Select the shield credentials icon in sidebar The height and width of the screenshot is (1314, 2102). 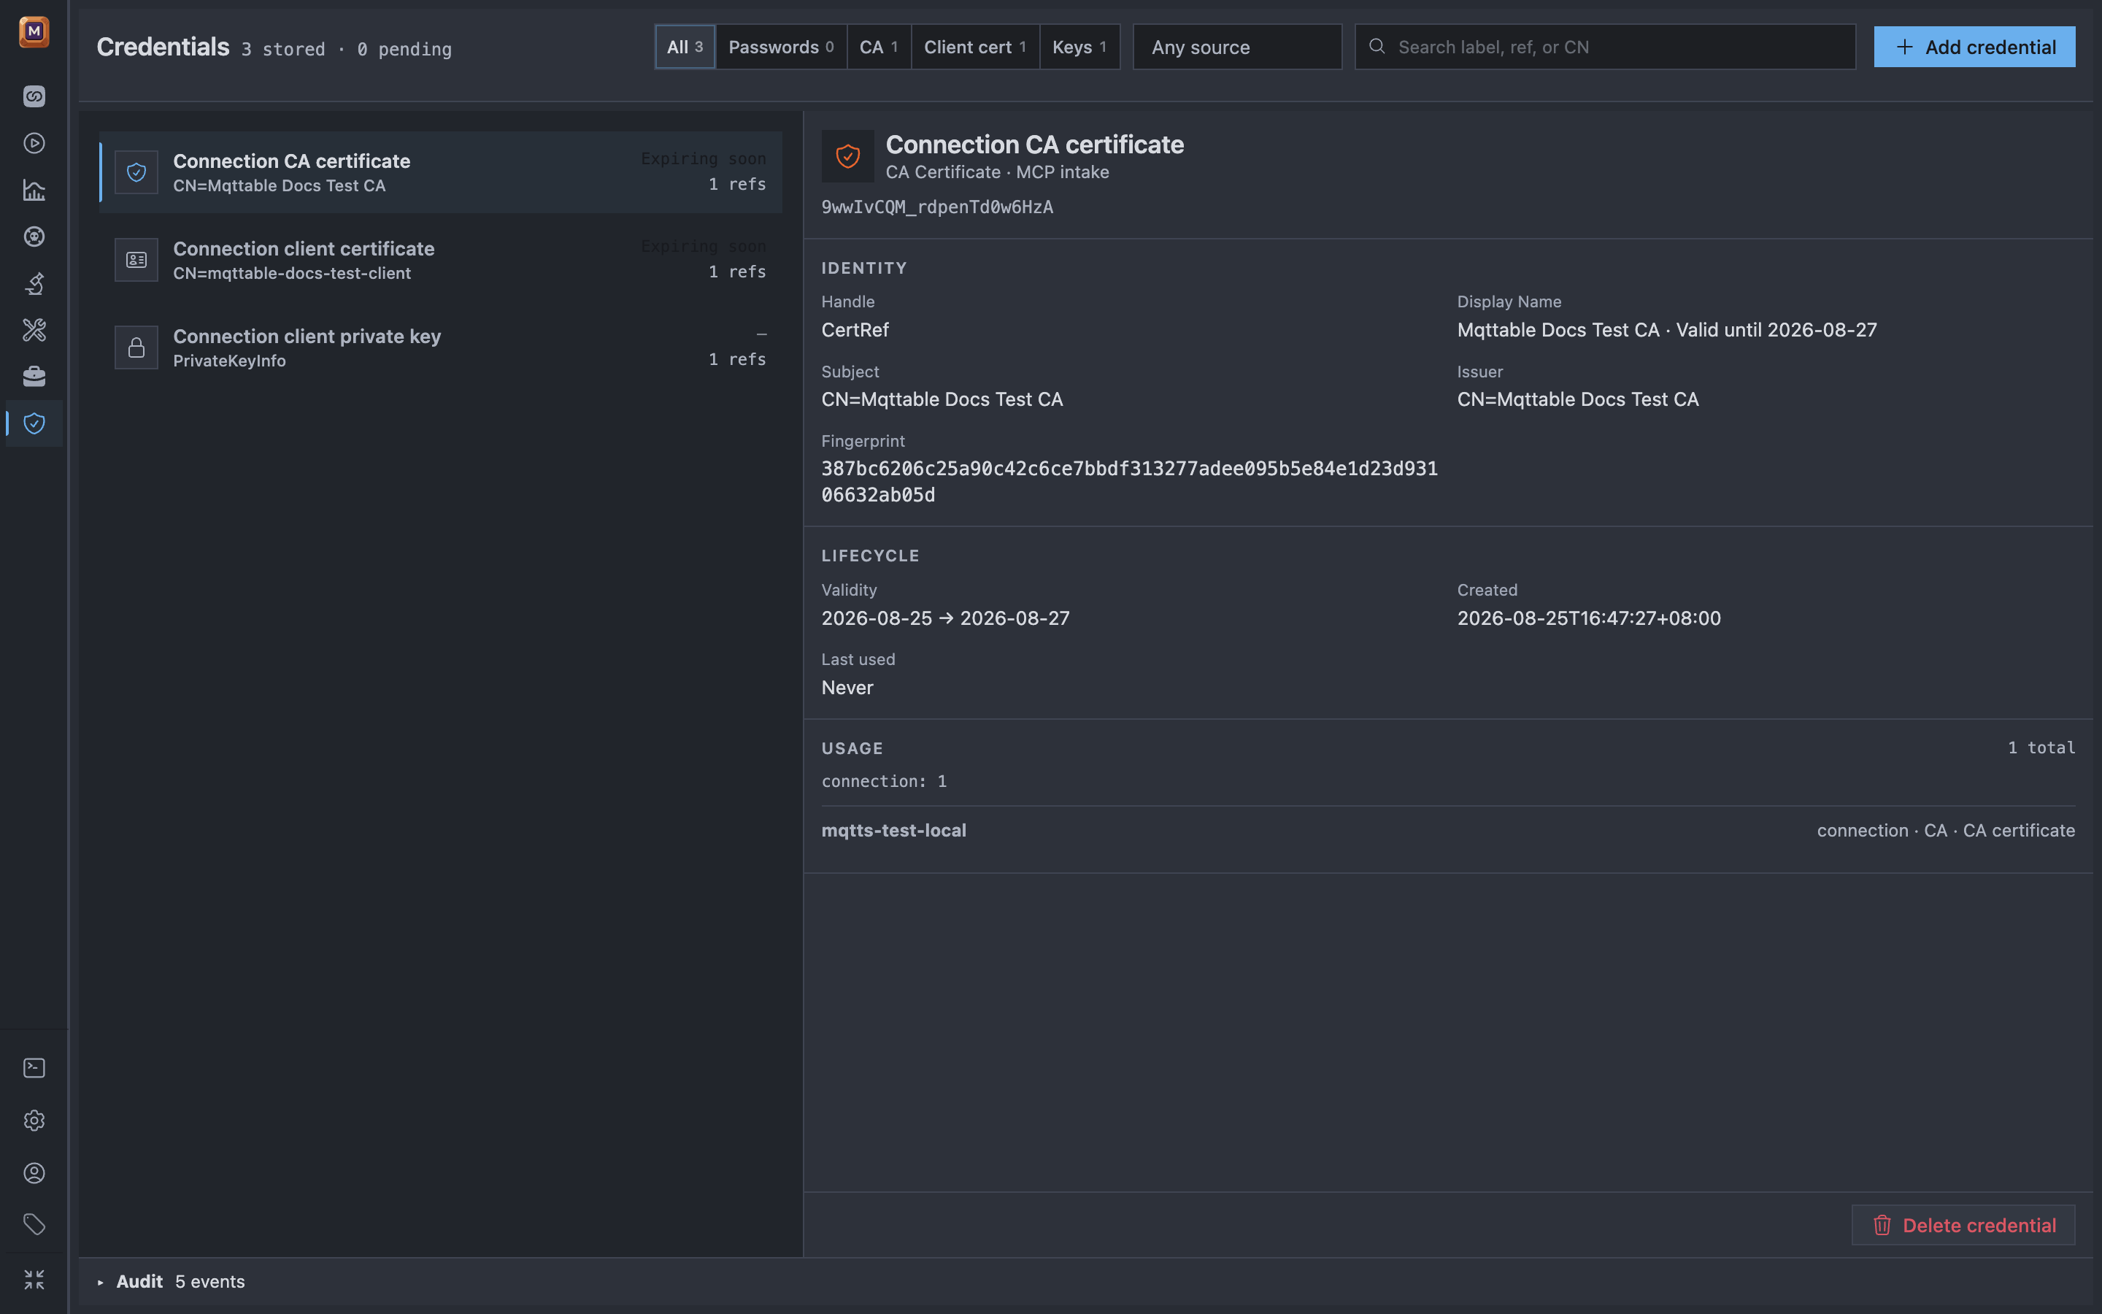tap(34, 423)
